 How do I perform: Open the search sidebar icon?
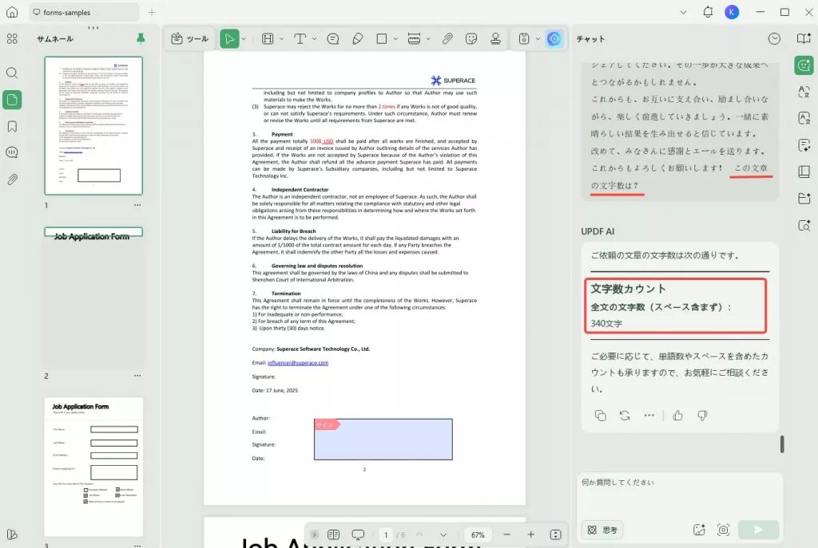(x=12, y=73)
